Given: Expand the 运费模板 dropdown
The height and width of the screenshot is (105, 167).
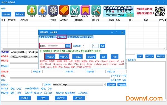Looking at the screenshot, I should 104,85.
